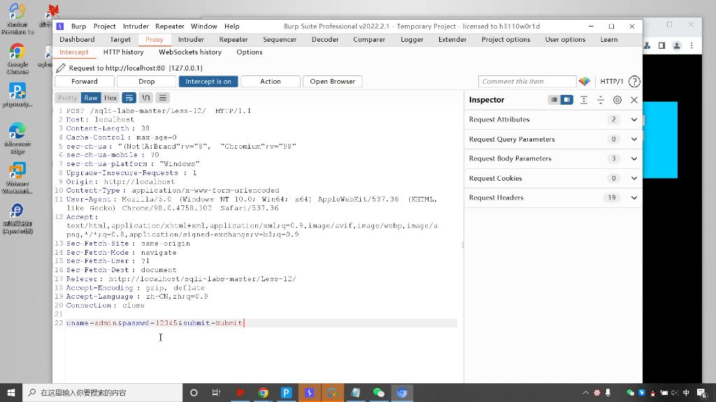Switch Inspector to single-column layout icon
The width and height of the screenshot is (716, 402).
[x=554, y=100]
